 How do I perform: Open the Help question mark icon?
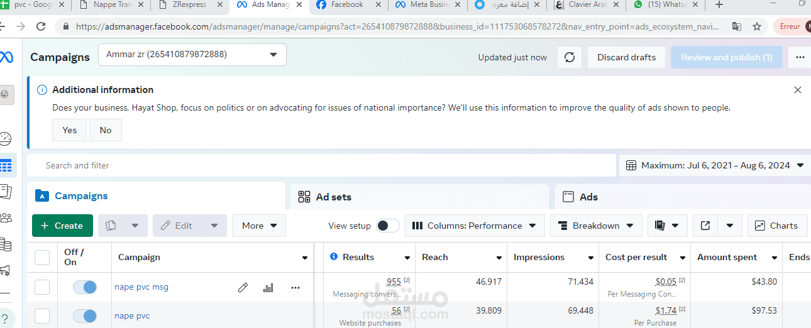5,317
